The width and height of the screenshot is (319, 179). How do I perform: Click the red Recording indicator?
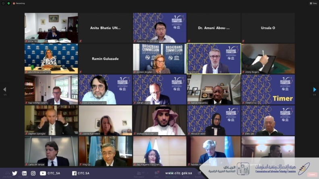click(x=19, y=4)
